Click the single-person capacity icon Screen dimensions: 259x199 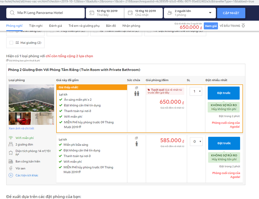tap(136, 144)
